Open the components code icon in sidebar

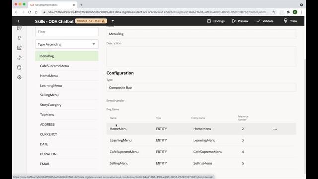[x=19, y=58]
